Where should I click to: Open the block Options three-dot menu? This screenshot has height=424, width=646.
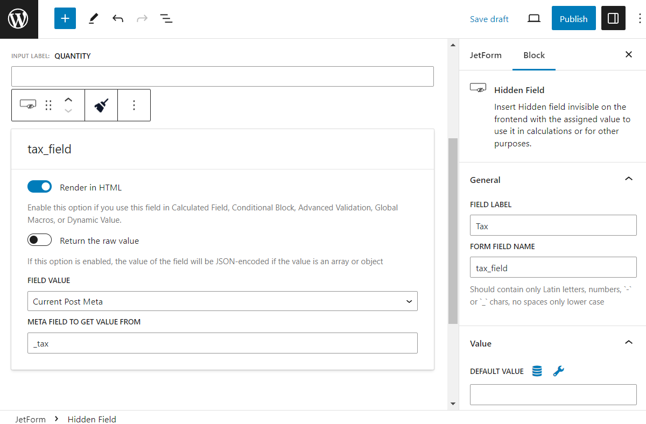(x=134, y=105)
